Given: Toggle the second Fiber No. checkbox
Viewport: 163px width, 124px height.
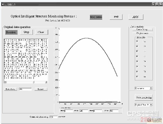Looking at the screenshot, I should click(137, 46).
